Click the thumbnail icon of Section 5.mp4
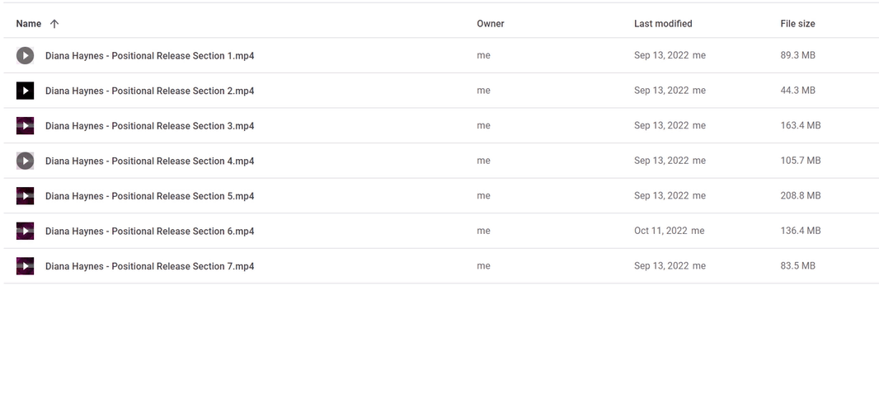This screenshot has height=407, width=879. pyautogui.click(x=25, y=196)
